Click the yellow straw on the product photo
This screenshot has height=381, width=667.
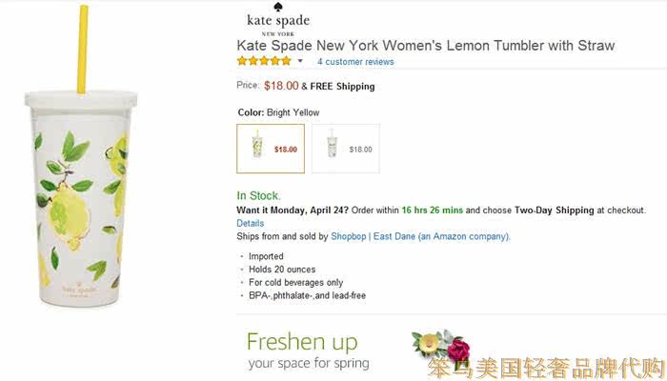(81, 50)
